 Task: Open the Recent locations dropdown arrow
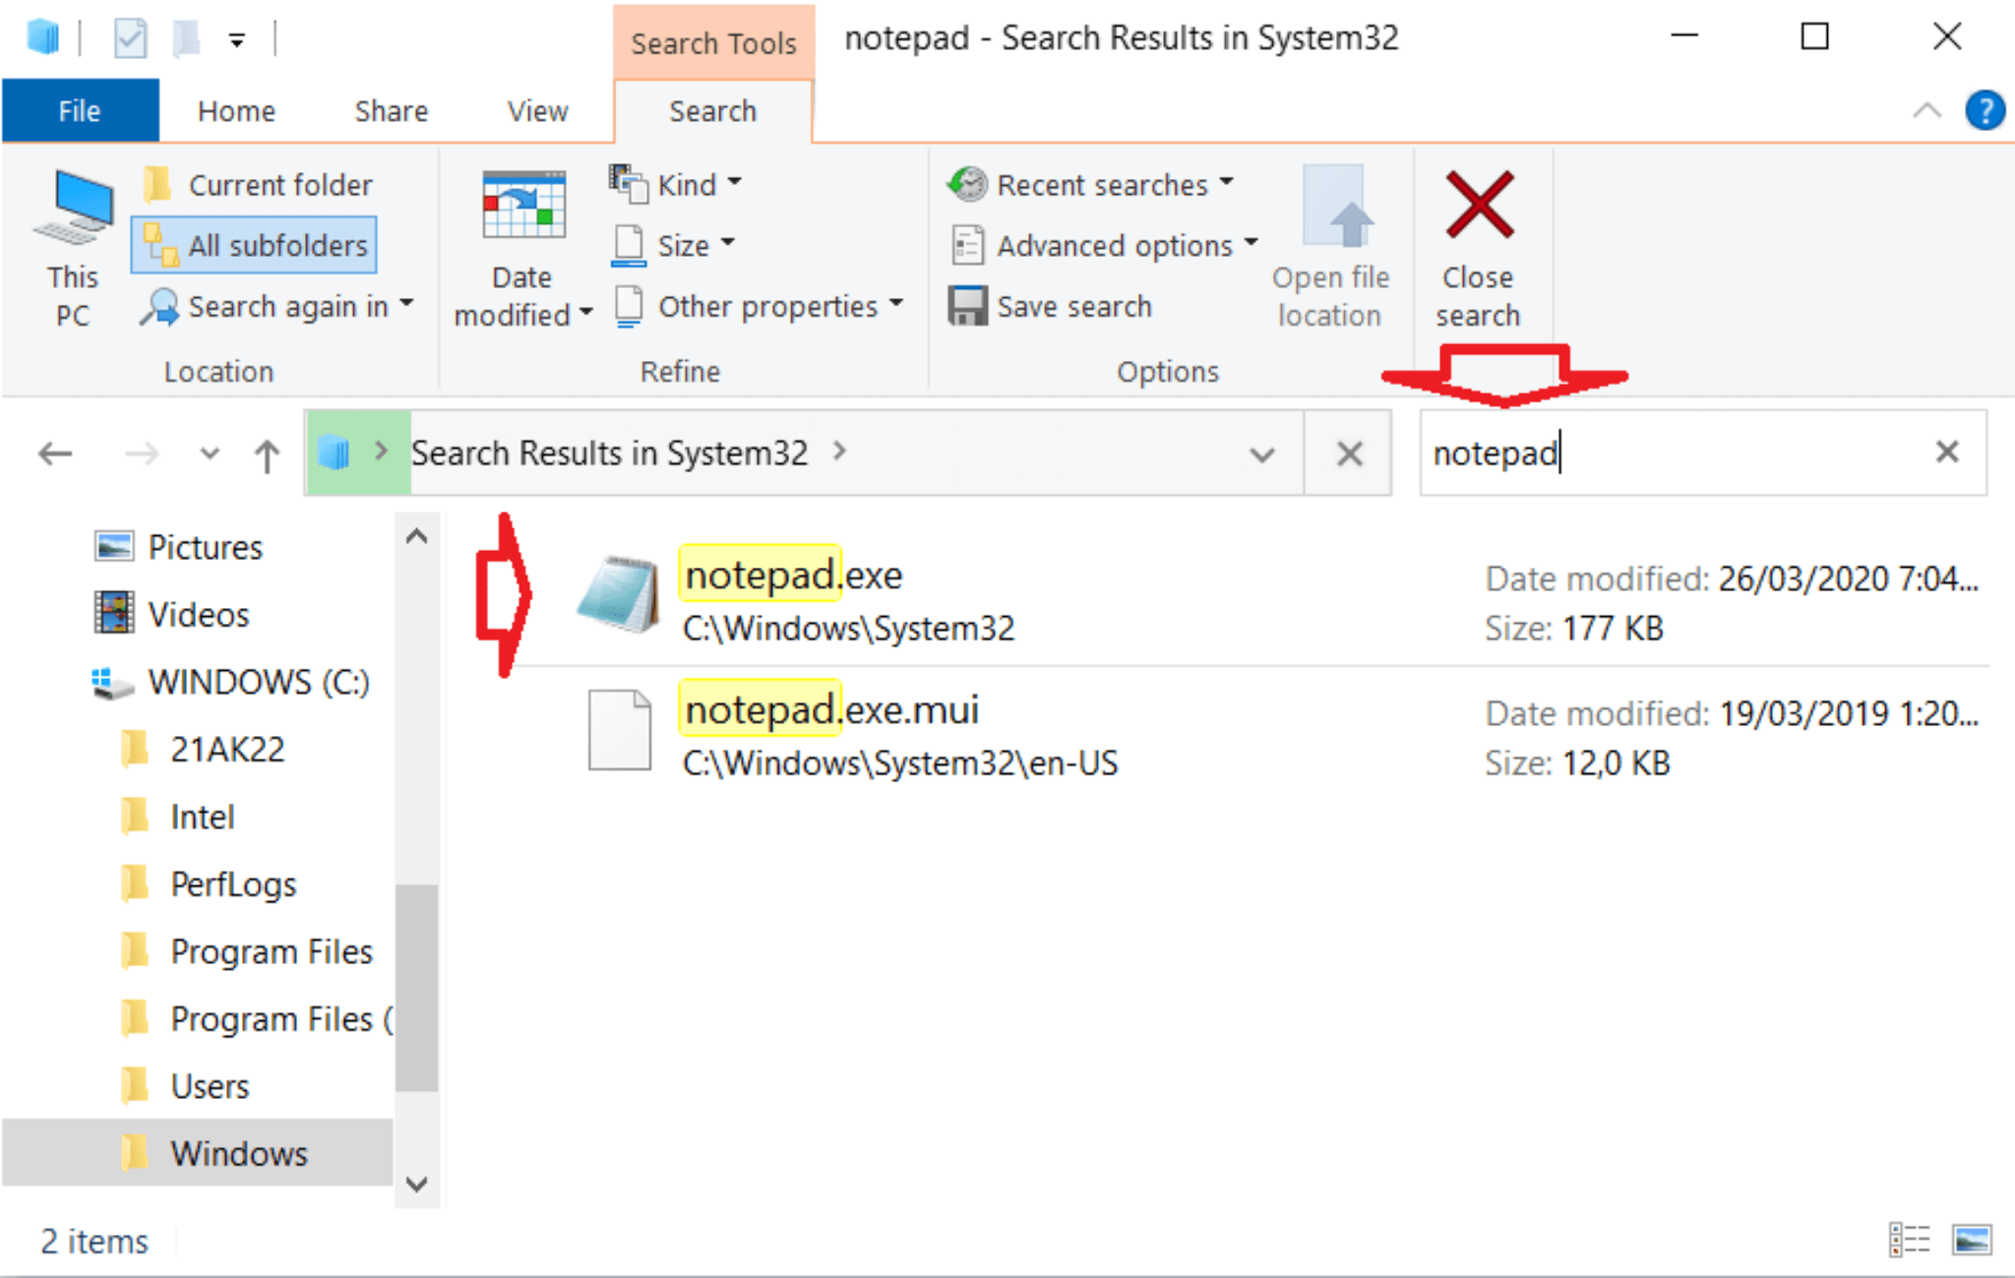pos(209,454)
